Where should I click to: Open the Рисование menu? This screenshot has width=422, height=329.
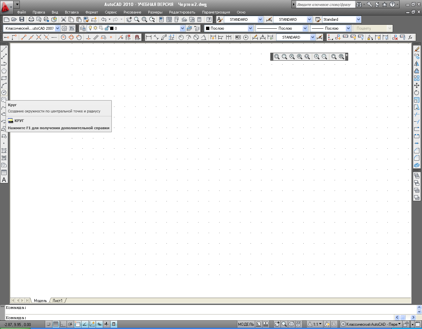132,12
